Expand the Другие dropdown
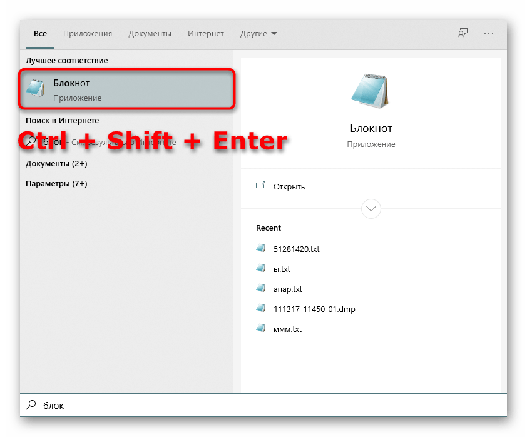 [258, 34]
